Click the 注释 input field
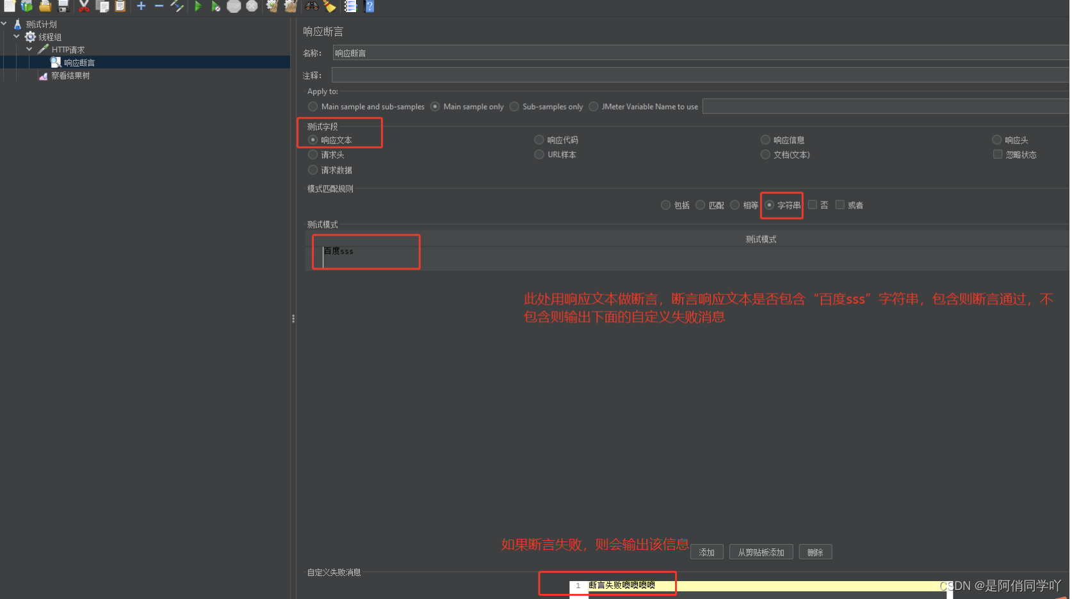The image size is (1072, 599). tap(701, 75)
